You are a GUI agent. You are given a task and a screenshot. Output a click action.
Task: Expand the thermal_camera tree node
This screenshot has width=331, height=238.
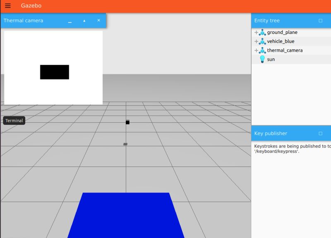(x=256, y=50)
